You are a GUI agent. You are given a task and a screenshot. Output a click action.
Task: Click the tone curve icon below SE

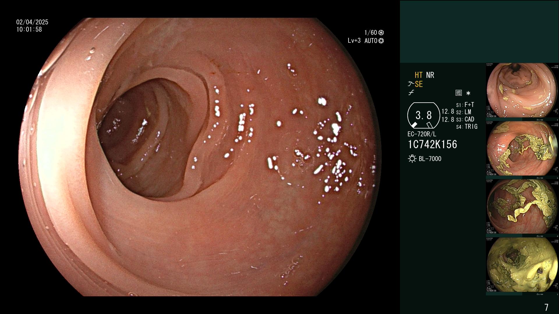411,93
